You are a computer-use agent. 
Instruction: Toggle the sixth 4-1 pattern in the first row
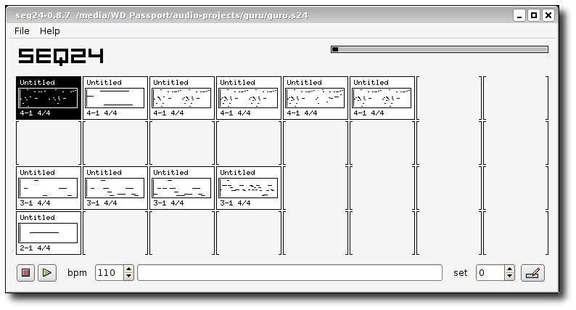point(382,98)
